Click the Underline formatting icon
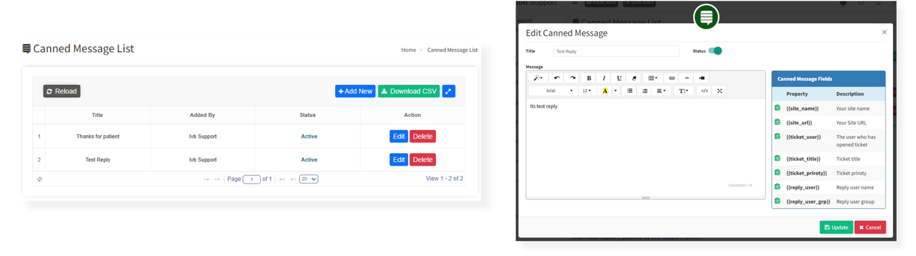This screenshot has width=916, height=256. [619, 78]
